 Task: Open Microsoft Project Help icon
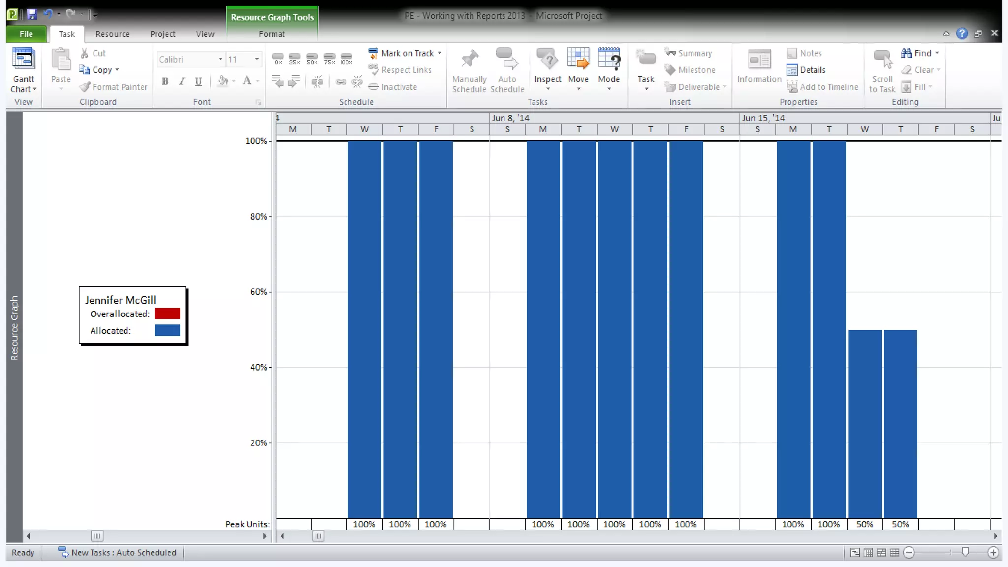(x=962, y=33)
